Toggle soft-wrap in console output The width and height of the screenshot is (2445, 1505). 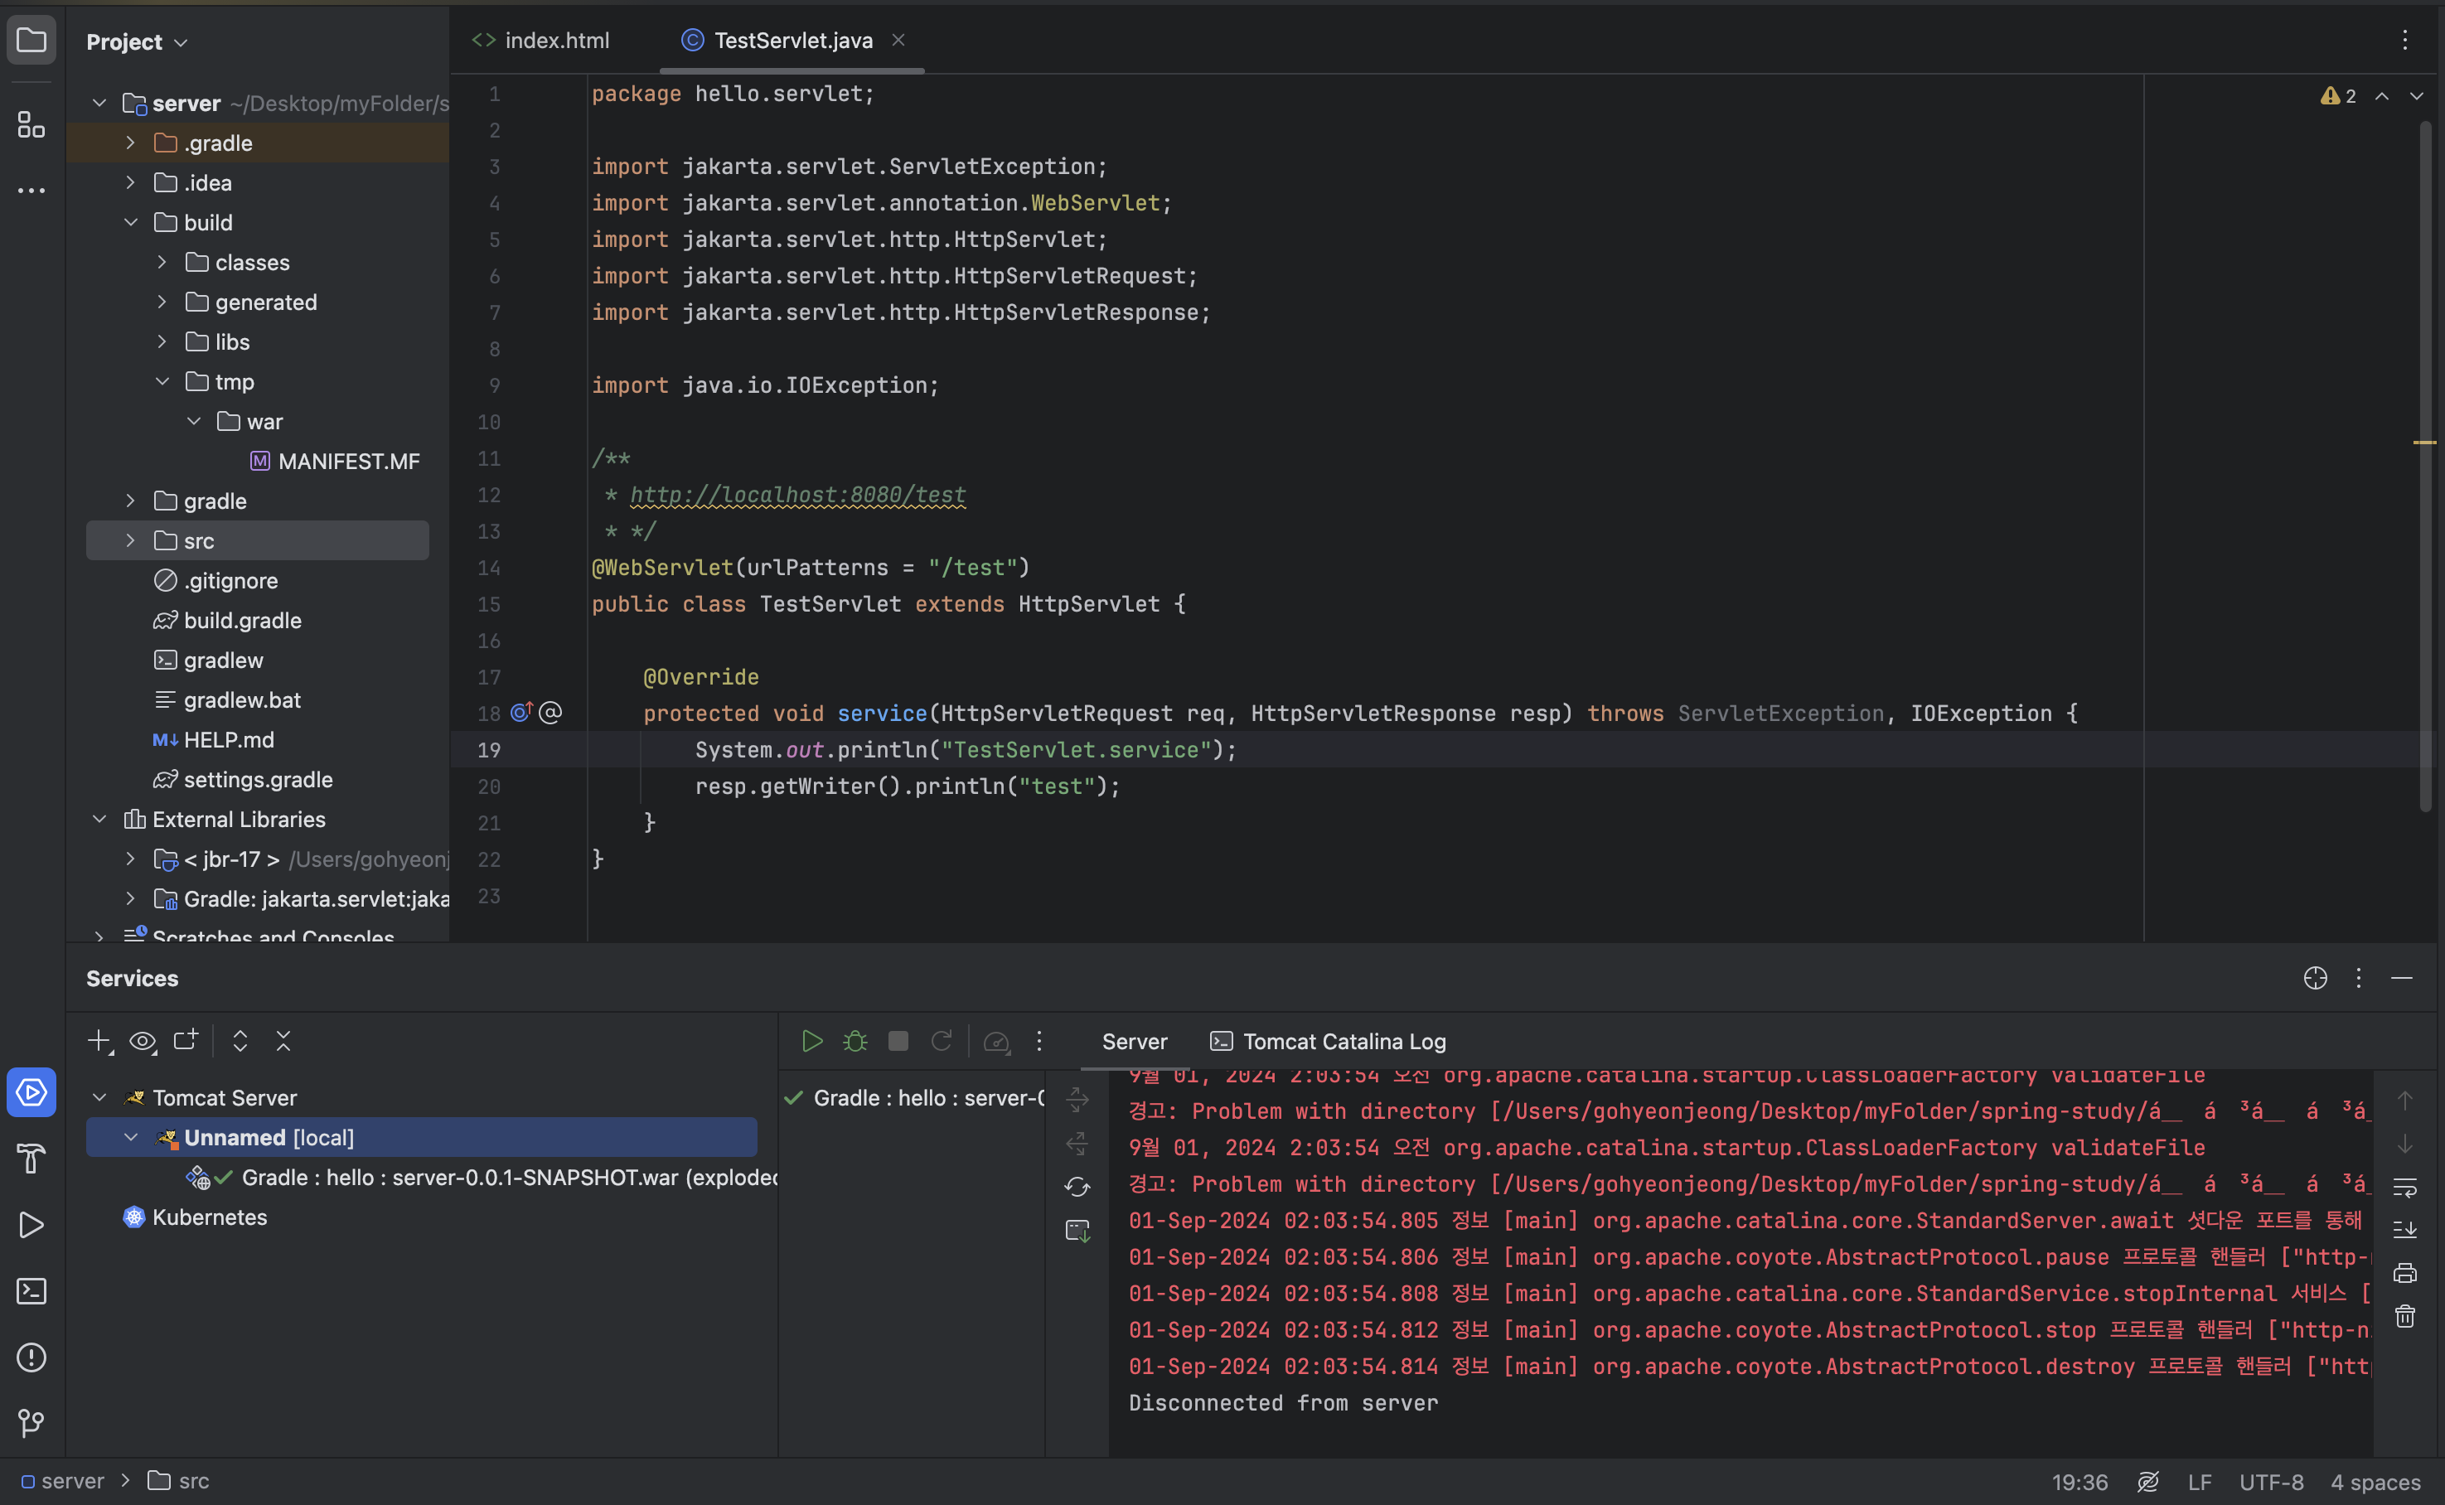click(2404, 1187)
